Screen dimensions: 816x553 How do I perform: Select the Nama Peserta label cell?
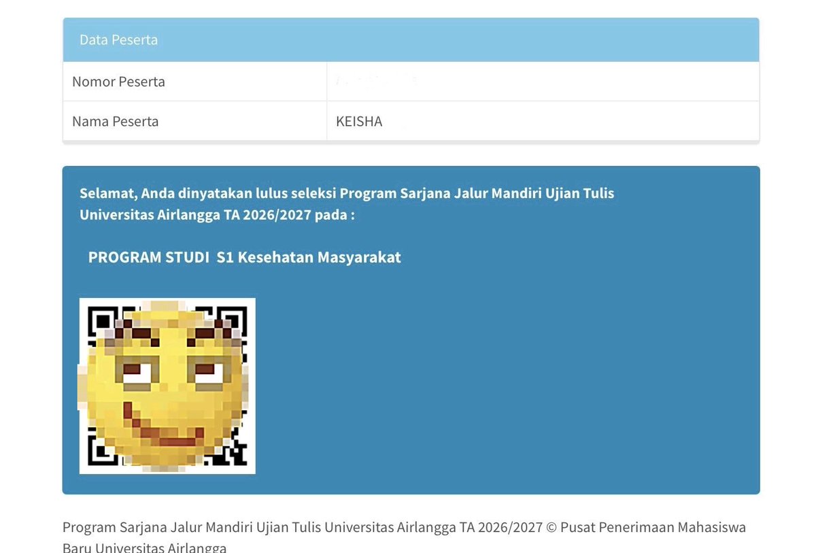click(194, 121)
